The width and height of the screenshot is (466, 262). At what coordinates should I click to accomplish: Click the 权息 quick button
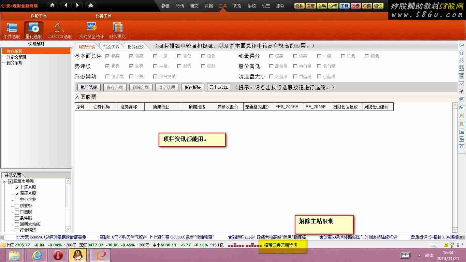367,6
